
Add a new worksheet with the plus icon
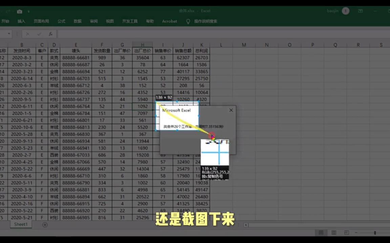coord(45,224)
